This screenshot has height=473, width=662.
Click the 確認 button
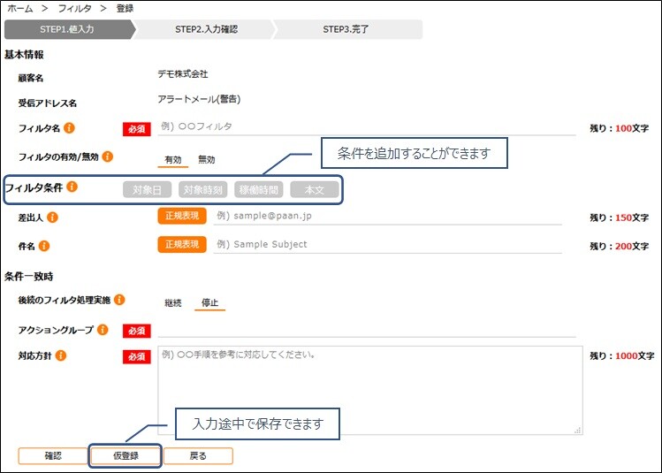click(x=53, y=456)
